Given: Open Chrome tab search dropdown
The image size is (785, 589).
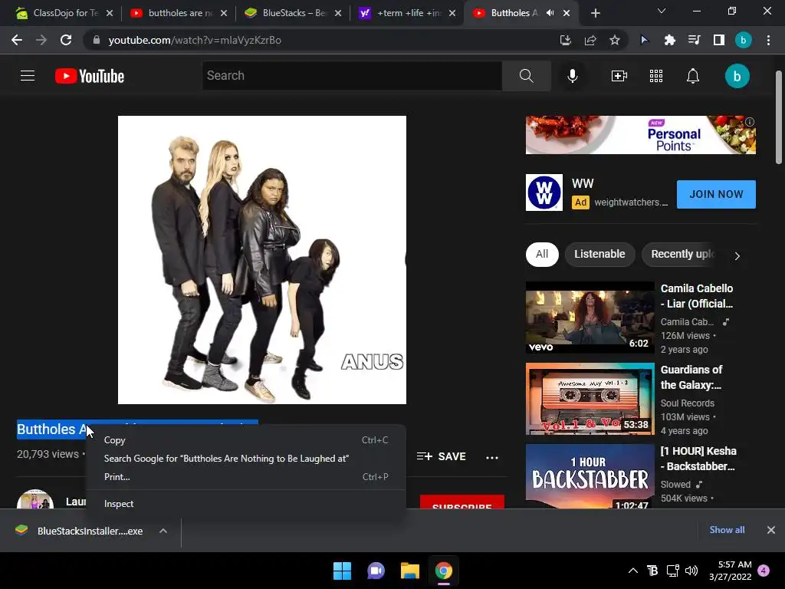Looking at the screenshot, I should (x=662, y=11).
